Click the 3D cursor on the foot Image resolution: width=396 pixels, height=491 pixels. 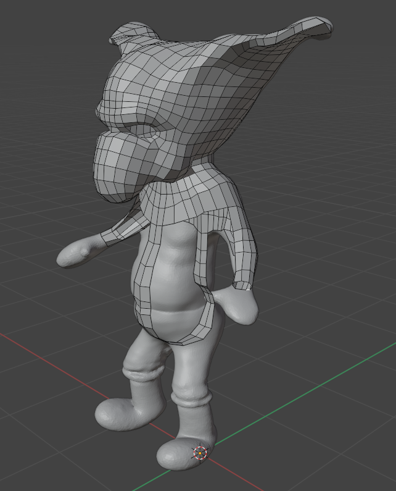pos(200,453)
